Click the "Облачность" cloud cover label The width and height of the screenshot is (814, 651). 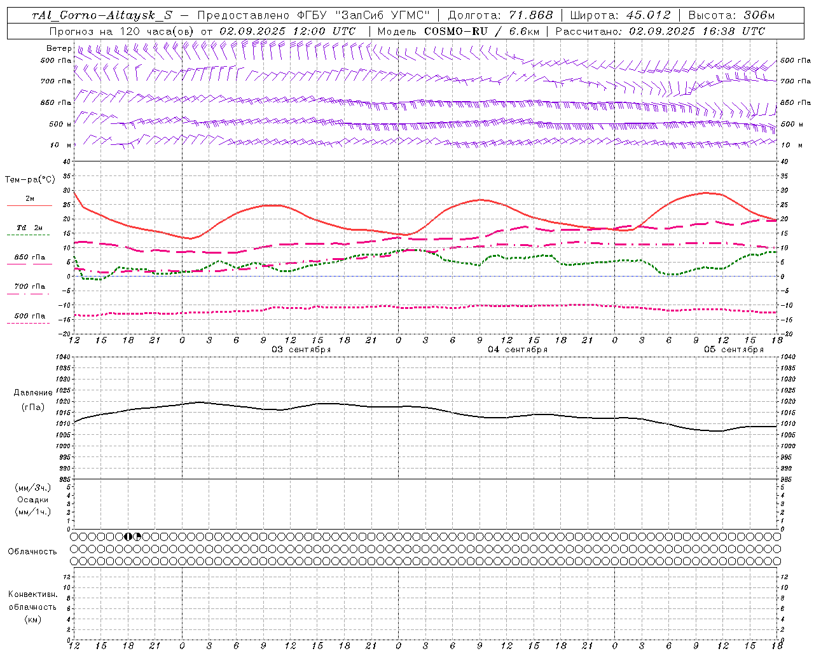click(x=32, y=552)
